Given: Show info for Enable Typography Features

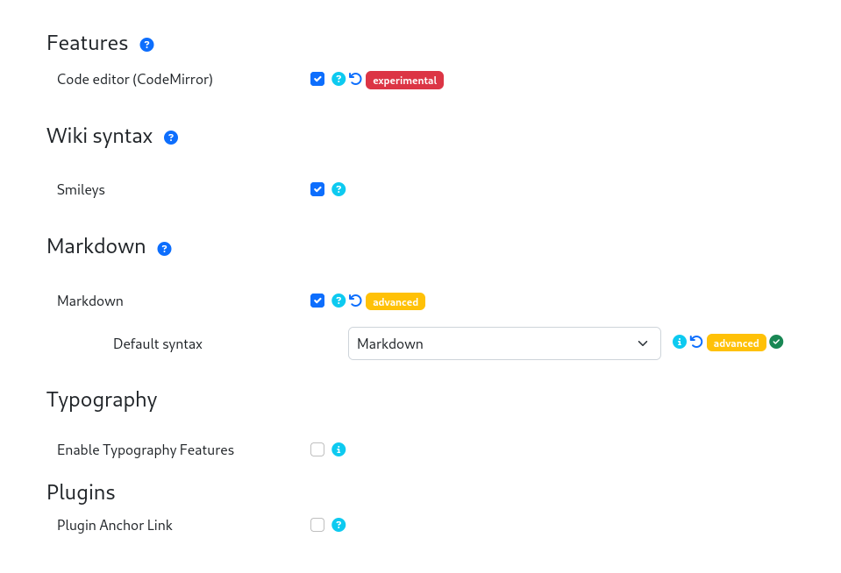Looking at the screenshot, I should [339, 449].
